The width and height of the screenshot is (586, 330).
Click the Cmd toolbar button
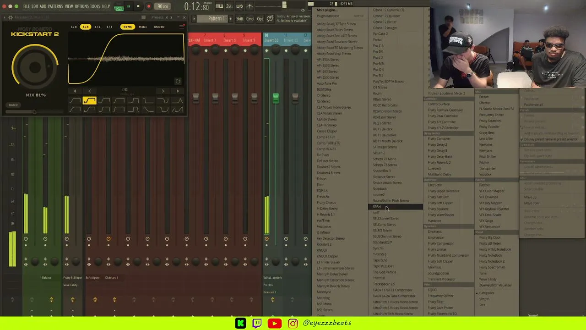pyautogui.click(x=250, y=19)
